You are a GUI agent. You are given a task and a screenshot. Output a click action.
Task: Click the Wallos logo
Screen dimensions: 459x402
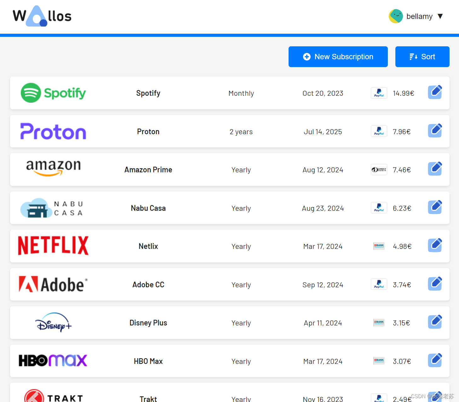42,16
